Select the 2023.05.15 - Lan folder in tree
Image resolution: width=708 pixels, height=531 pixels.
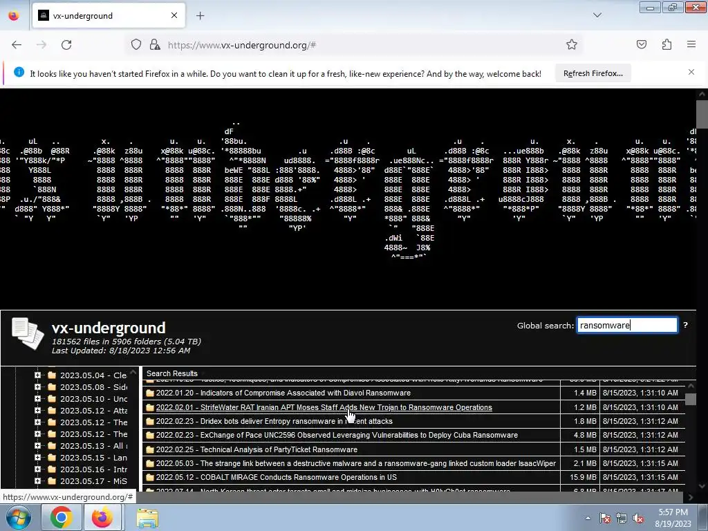[x=93, y=458]
